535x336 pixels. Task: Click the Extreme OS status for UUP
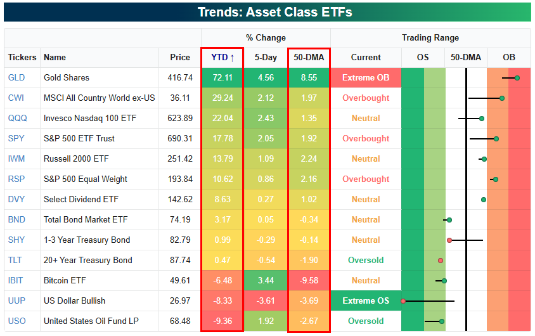pos(366,300)
